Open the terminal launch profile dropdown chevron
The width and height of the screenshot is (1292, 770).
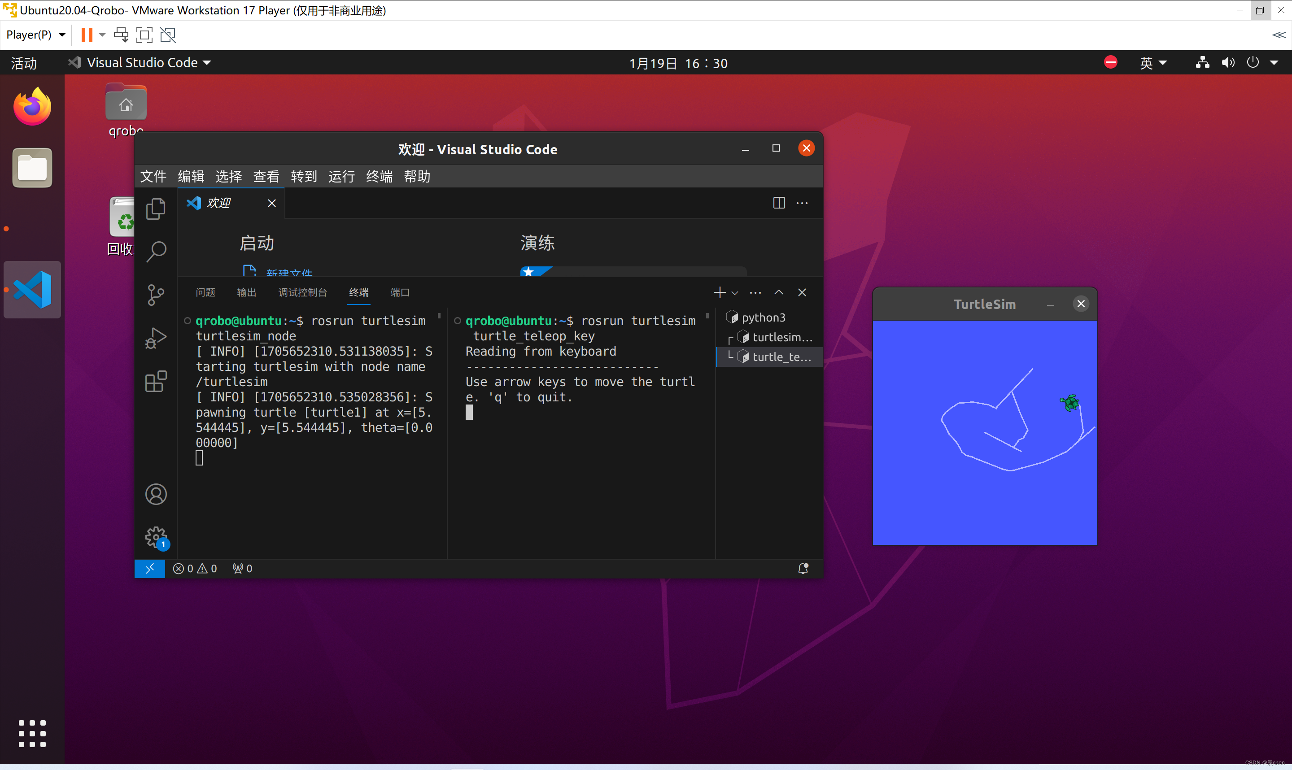735,293
